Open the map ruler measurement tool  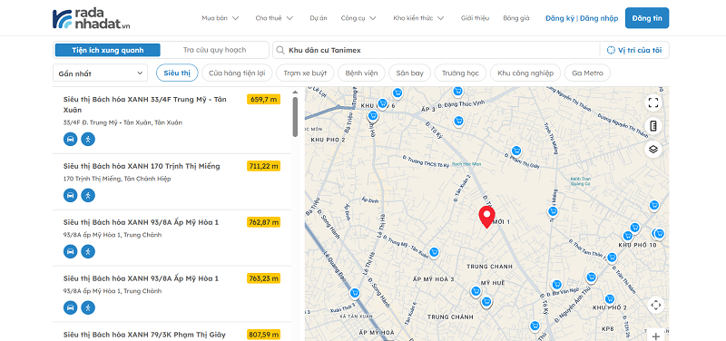653,126
